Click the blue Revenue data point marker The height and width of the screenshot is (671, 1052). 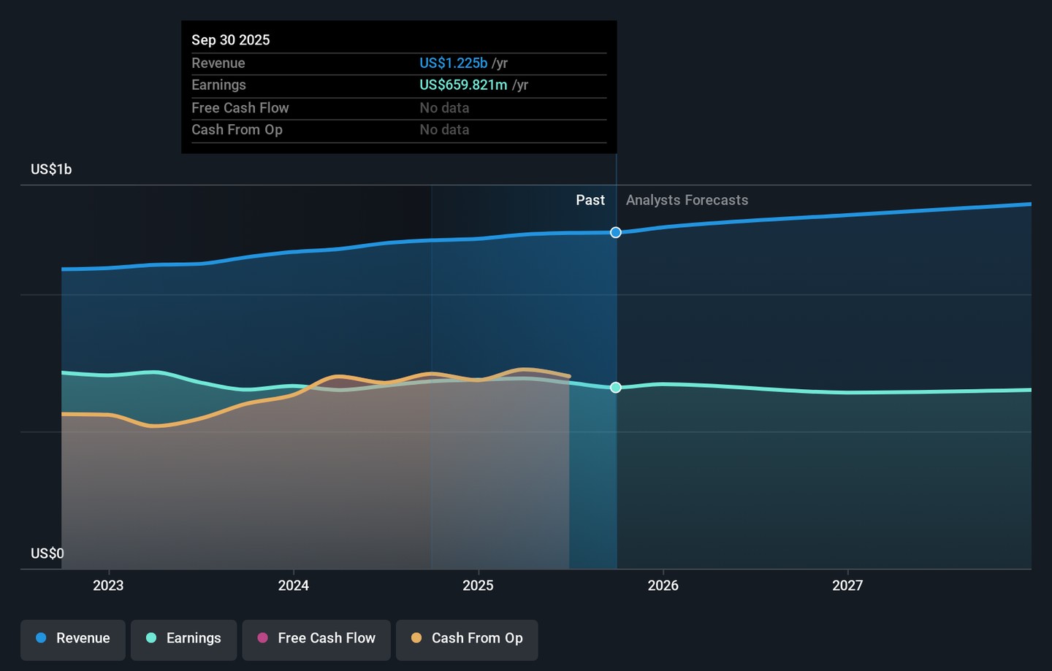[616, 232]
